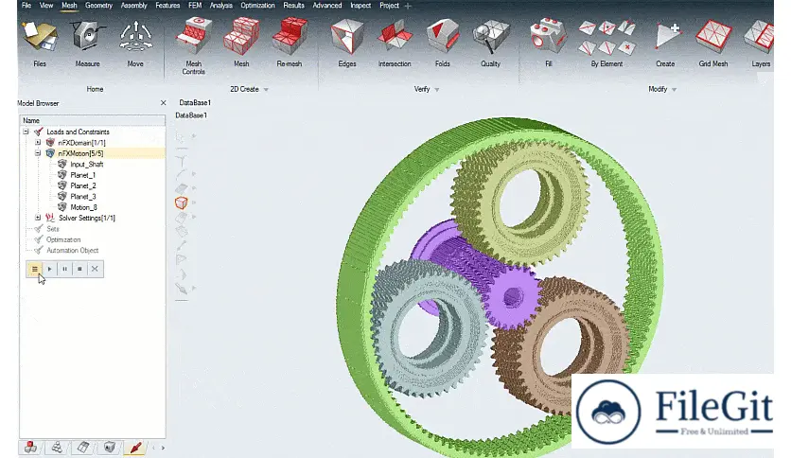
Task: Click the Create element tool
Action: click(665, 43)
